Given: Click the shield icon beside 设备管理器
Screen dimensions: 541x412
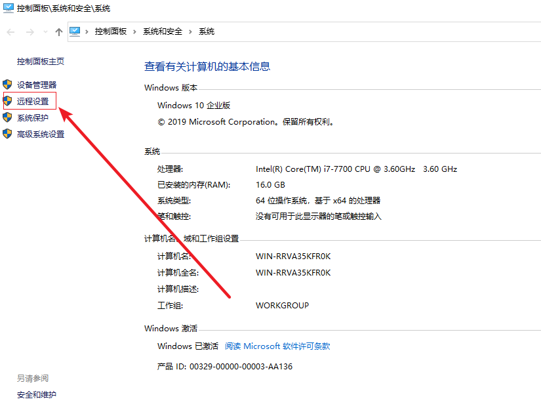Looking at the screenshot, I should coord(7,85).
